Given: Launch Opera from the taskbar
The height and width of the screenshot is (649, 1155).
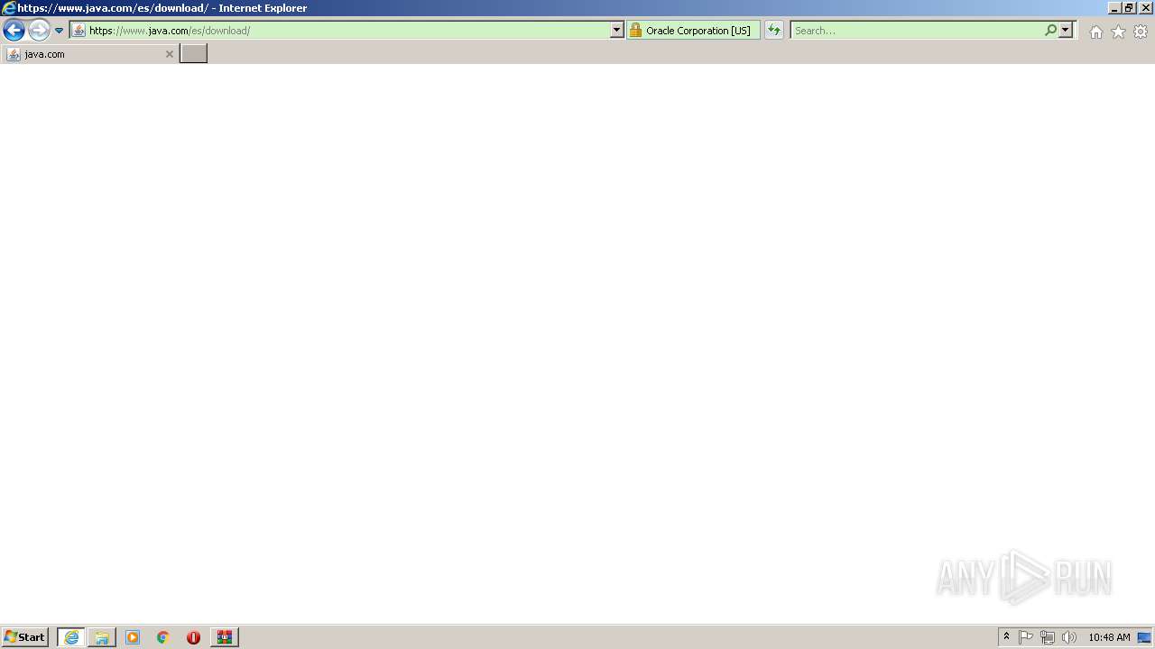Looking at the screenshot, I should click(x=193, y=637).
